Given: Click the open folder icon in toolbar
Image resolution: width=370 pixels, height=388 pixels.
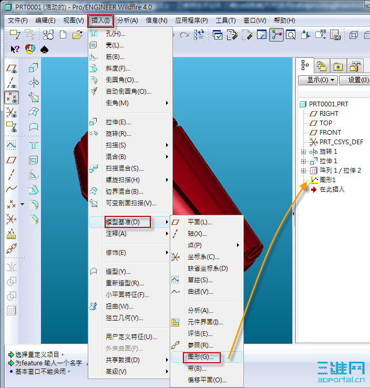Looking at the screenshot, I should click(x=77, y=35).
